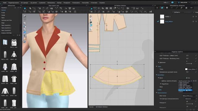The image size is (198, 111).
Task: Open the cloud icon next to Hello
Action: [x=172, y=2]
